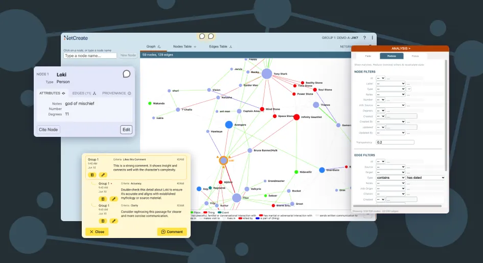Open node filter Id operator dropdown
The image size is (483, 263).
coord(380,78)
